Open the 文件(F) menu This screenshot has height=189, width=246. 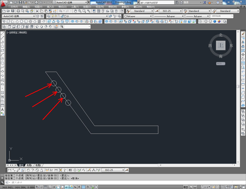[x=14, y=7]
